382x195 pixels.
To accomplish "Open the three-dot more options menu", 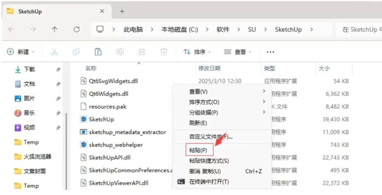I will pyautogui.click(x=271, y=52).
